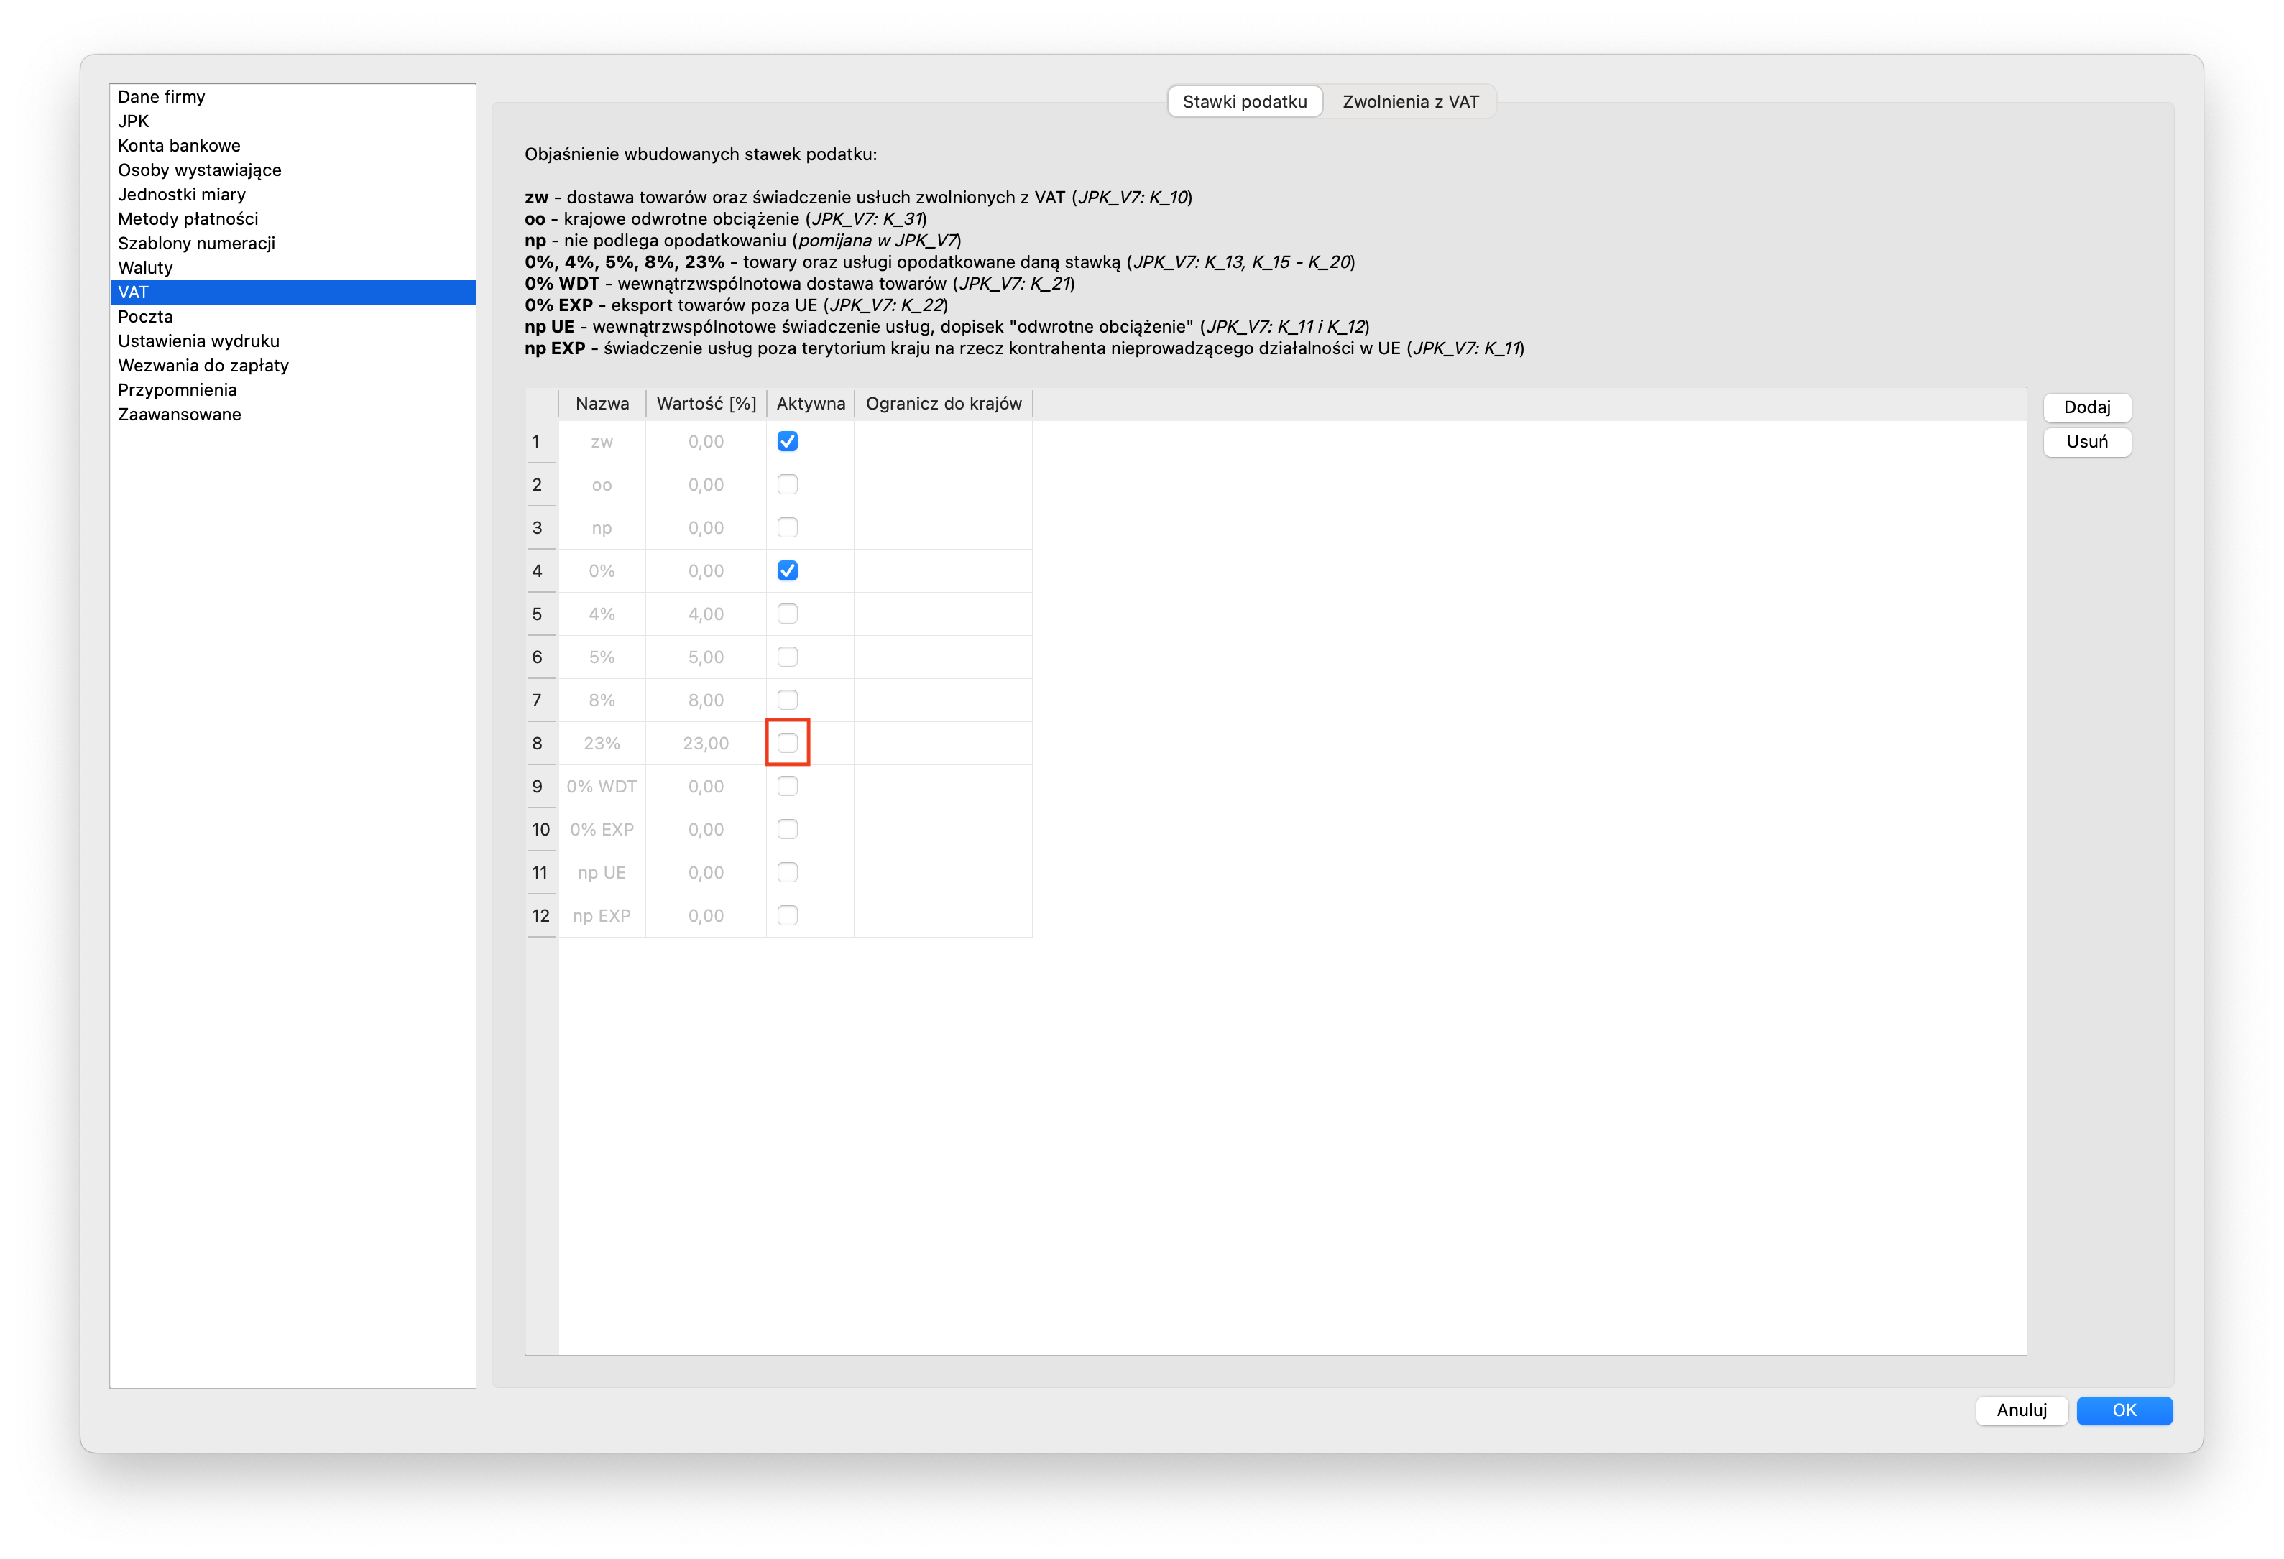Click the Wartość [%] column header
The height and width of the screenshot is (1559, 2284).
coord(706,404)
